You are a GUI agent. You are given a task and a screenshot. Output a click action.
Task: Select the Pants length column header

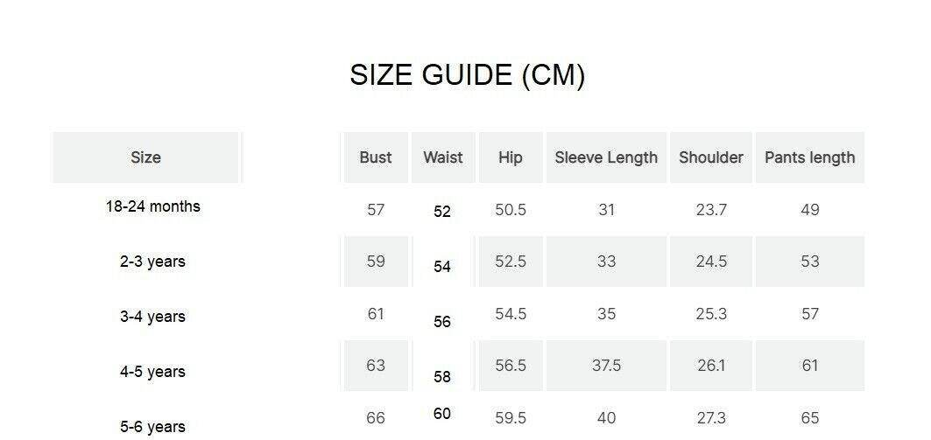pyautogui.click(x=809, y=157)
